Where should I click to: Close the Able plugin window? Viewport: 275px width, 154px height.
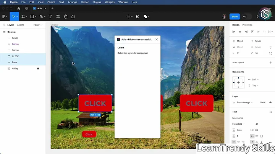click(157, 39)
